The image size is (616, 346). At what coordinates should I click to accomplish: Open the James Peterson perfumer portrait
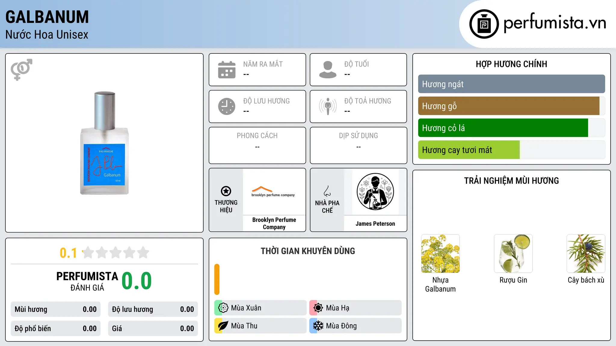(375, 191)
